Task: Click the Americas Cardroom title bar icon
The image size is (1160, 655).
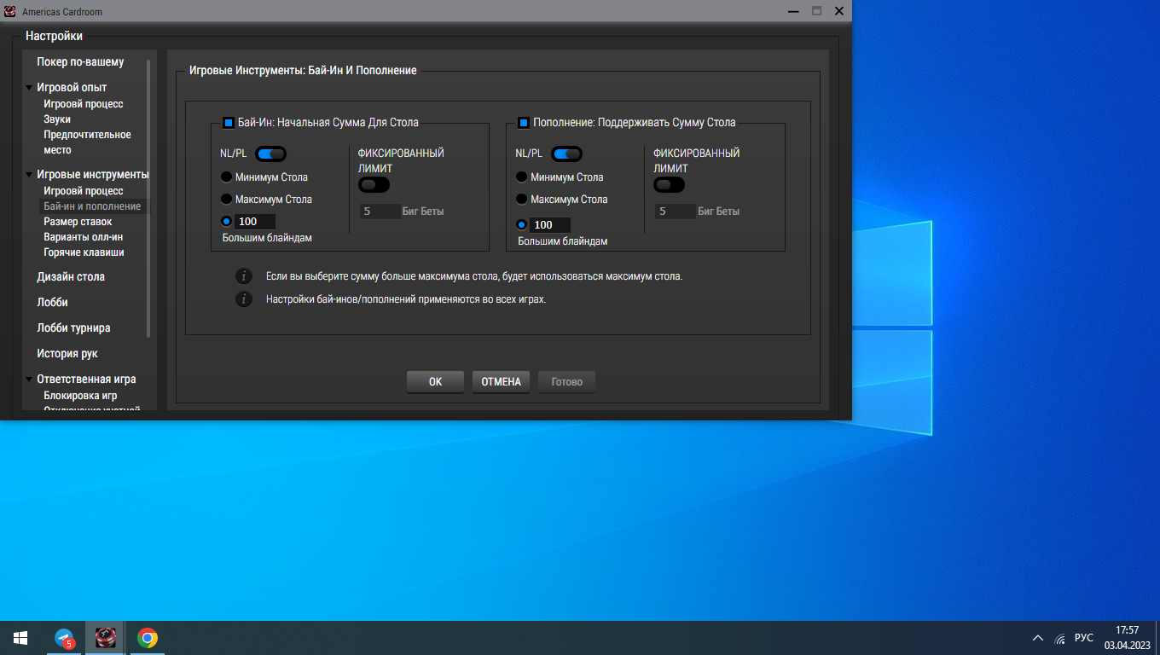Action: pos(10,11)
